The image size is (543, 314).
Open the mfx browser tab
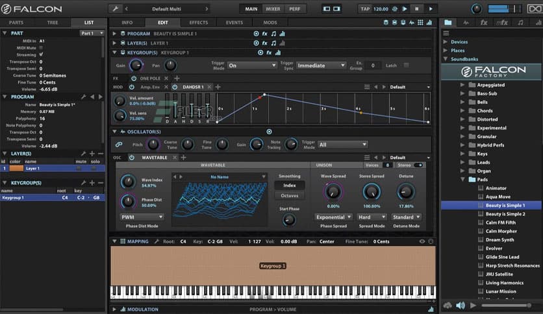tap(502, 23)
